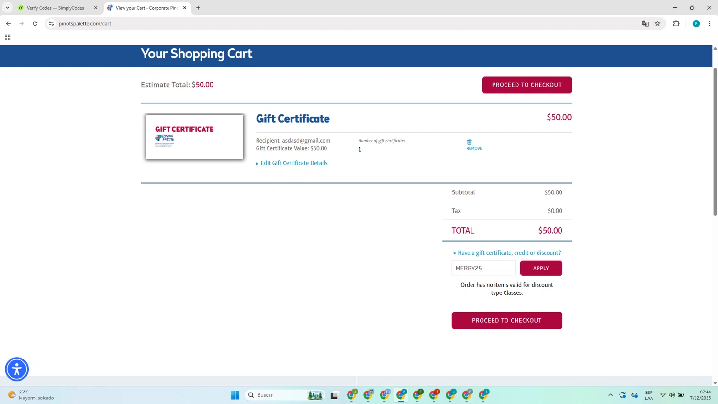This screenshot has height=404, width=718.
Task: Select the View your Cart tab
Action: pyautogui.click(x=146, y=8)
